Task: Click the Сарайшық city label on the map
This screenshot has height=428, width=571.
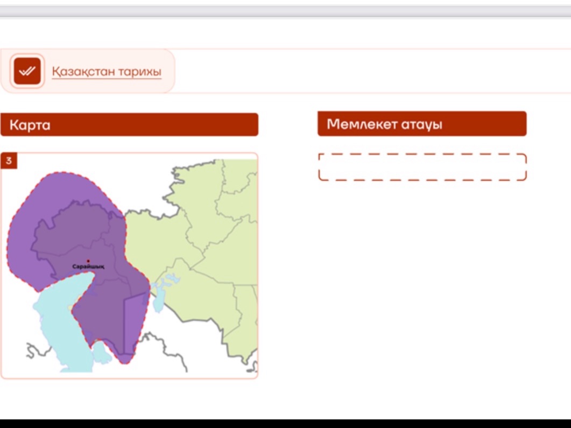Action: [89, 267]
